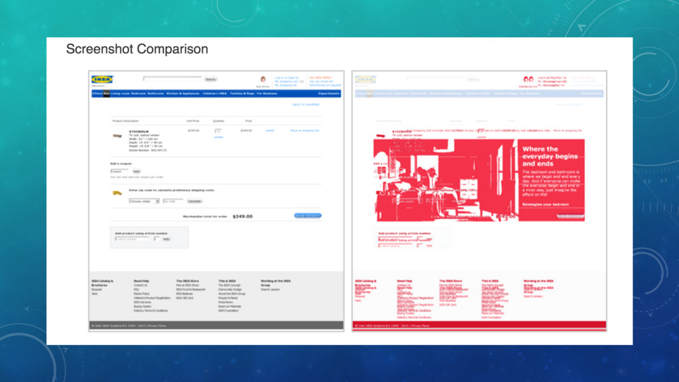Click 'Where the everyday begins and ends' red banner heading
The width and height of the screenshot is (679, 382).
(550, 157)
